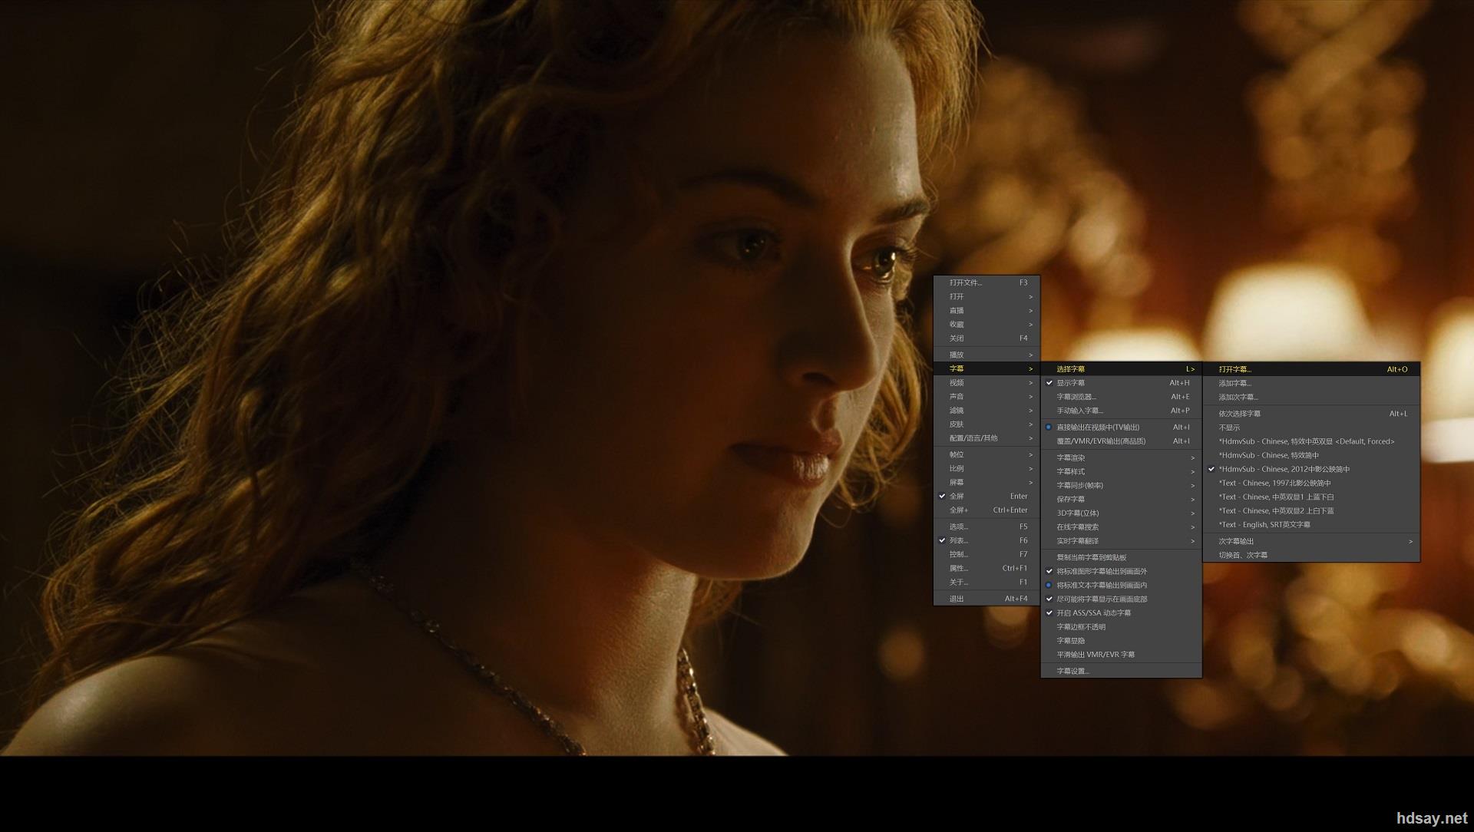Expand the 声音 submenu

coord(987,396)
